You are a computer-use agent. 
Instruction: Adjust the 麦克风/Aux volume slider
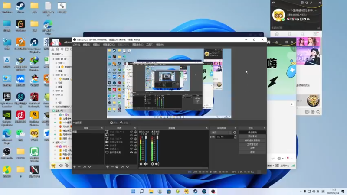click(146, 149)
